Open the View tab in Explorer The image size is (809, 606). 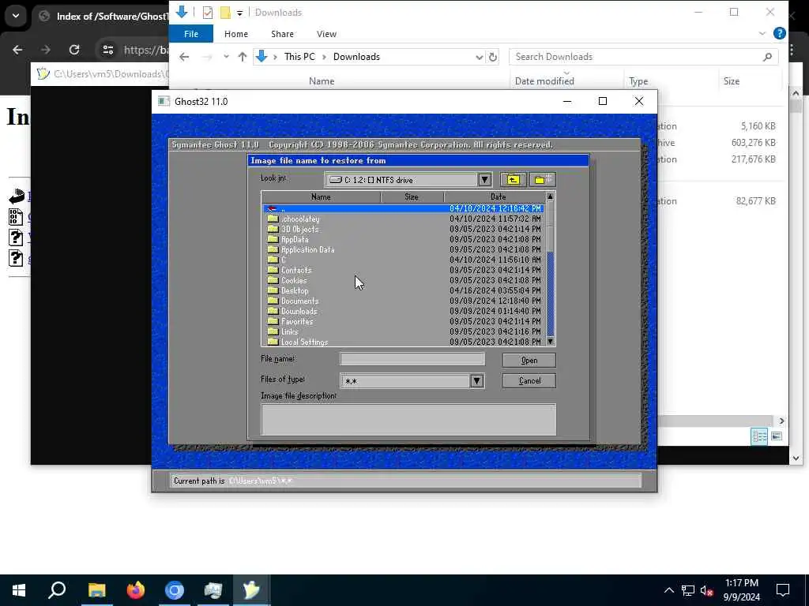click(x=326, y=34)
